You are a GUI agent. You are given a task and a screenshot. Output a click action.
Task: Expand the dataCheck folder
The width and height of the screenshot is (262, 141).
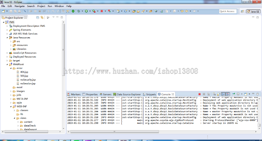(x=18, y=126)
